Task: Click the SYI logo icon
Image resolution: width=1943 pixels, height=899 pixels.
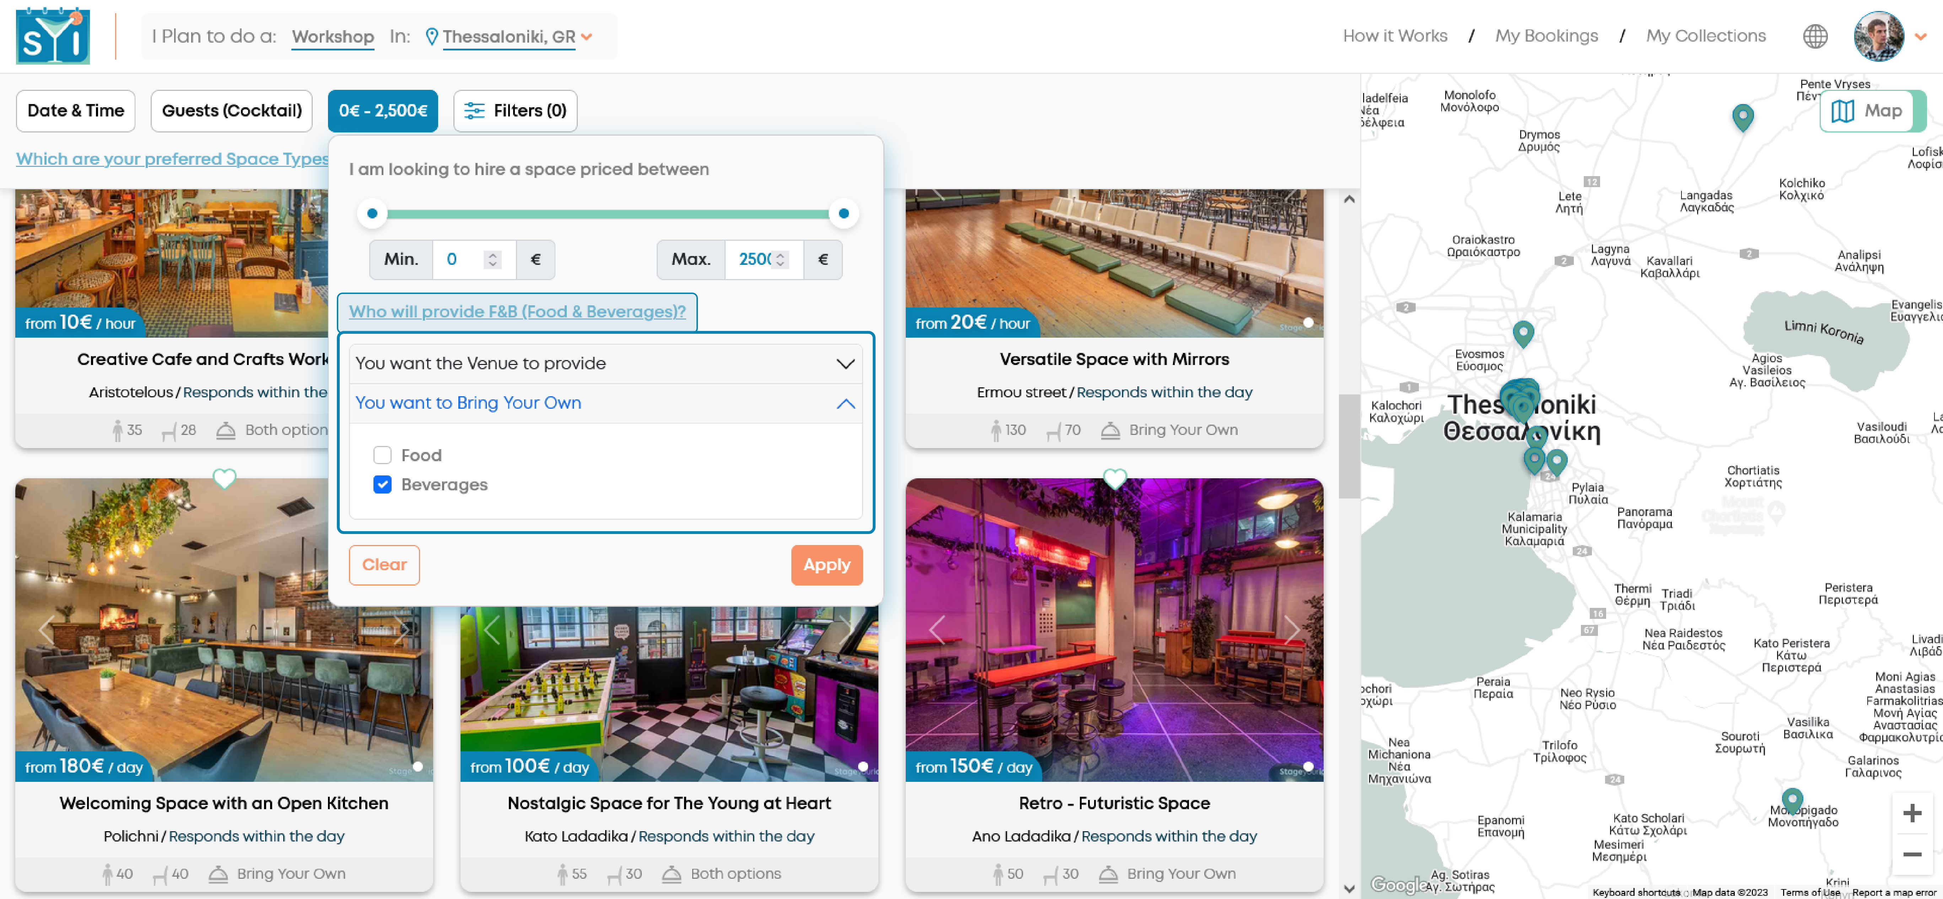Action: [x=52, y=36]
